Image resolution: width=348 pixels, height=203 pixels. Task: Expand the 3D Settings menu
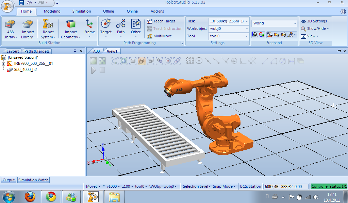pos(315,21)
